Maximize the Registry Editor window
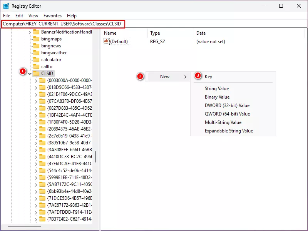 pyautogui.click(x=281, y=6)
